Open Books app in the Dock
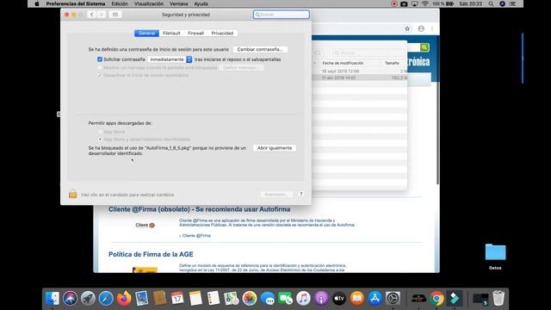 coord(357,299)
